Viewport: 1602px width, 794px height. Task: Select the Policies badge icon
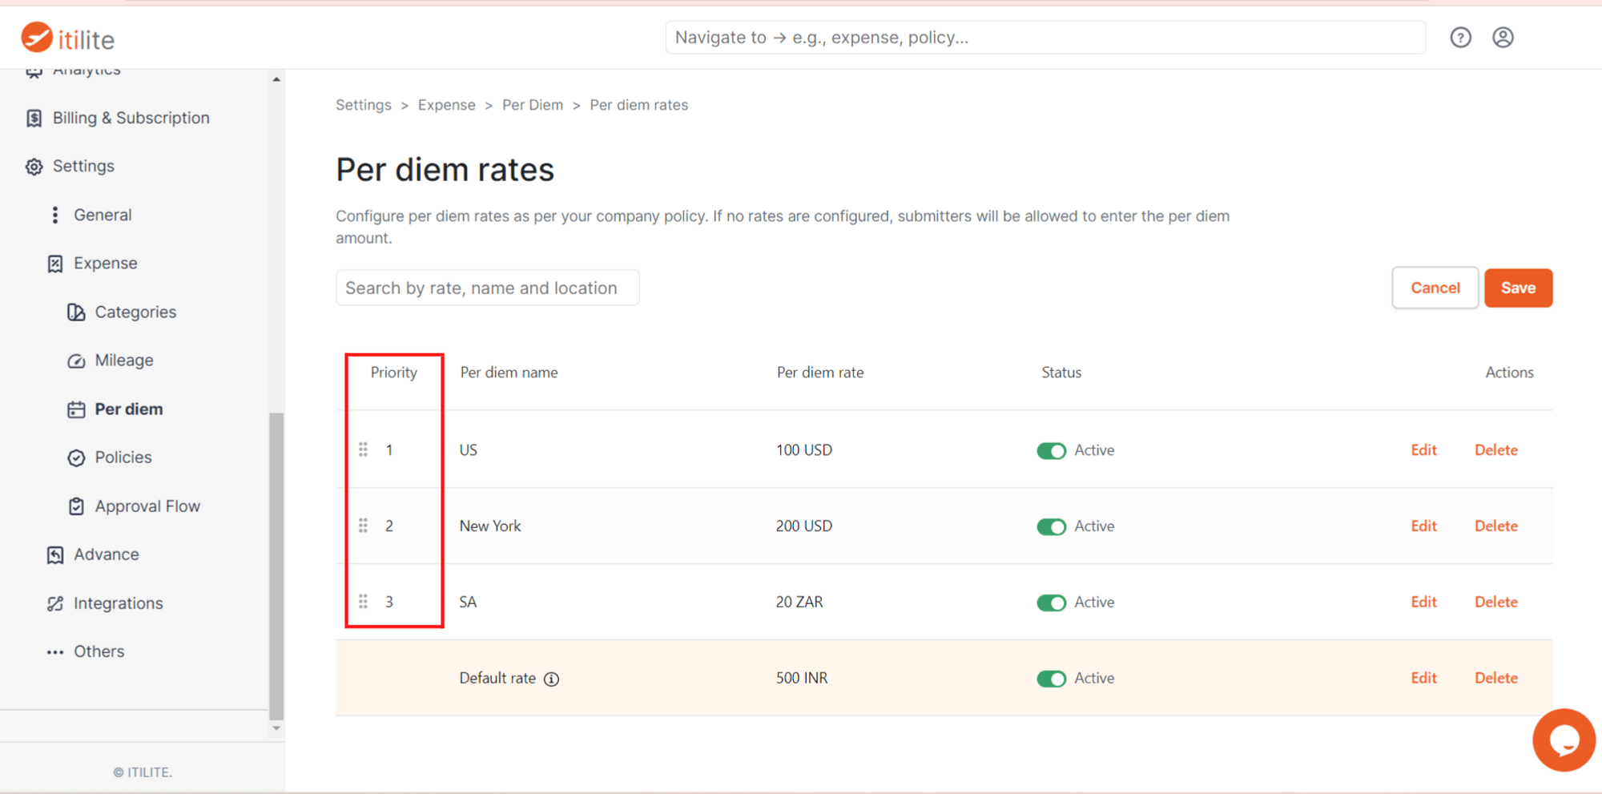[x=76, y=457]
